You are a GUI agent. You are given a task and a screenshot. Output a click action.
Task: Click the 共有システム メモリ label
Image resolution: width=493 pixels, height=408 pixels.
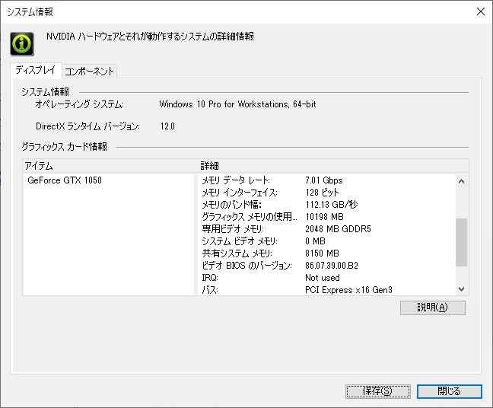coord(237,253)
